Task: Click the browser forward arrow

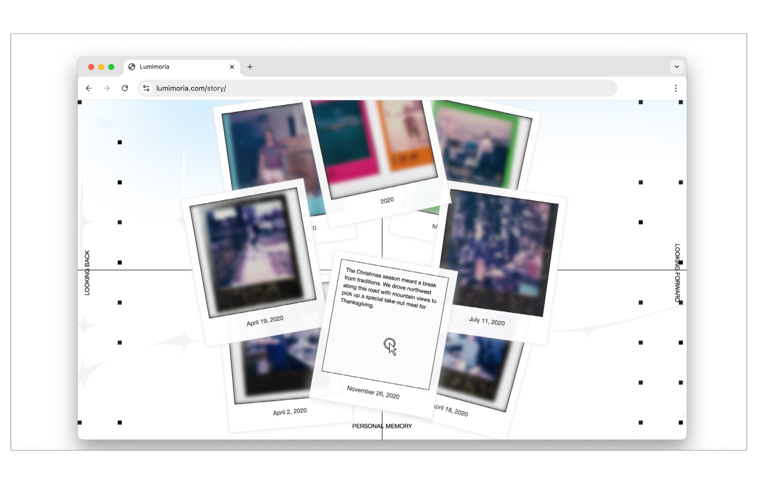Action: point(106,88)
